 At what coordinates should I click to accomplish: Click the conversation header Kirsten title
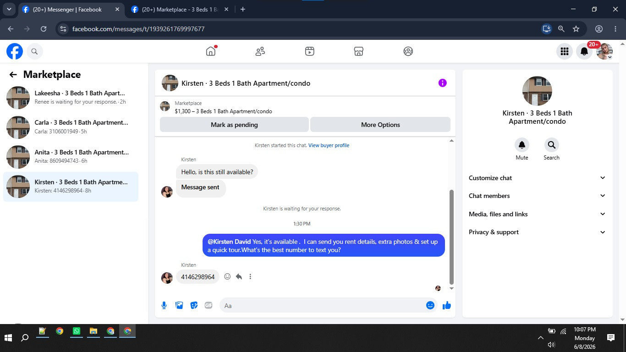[x=246, y=83]
